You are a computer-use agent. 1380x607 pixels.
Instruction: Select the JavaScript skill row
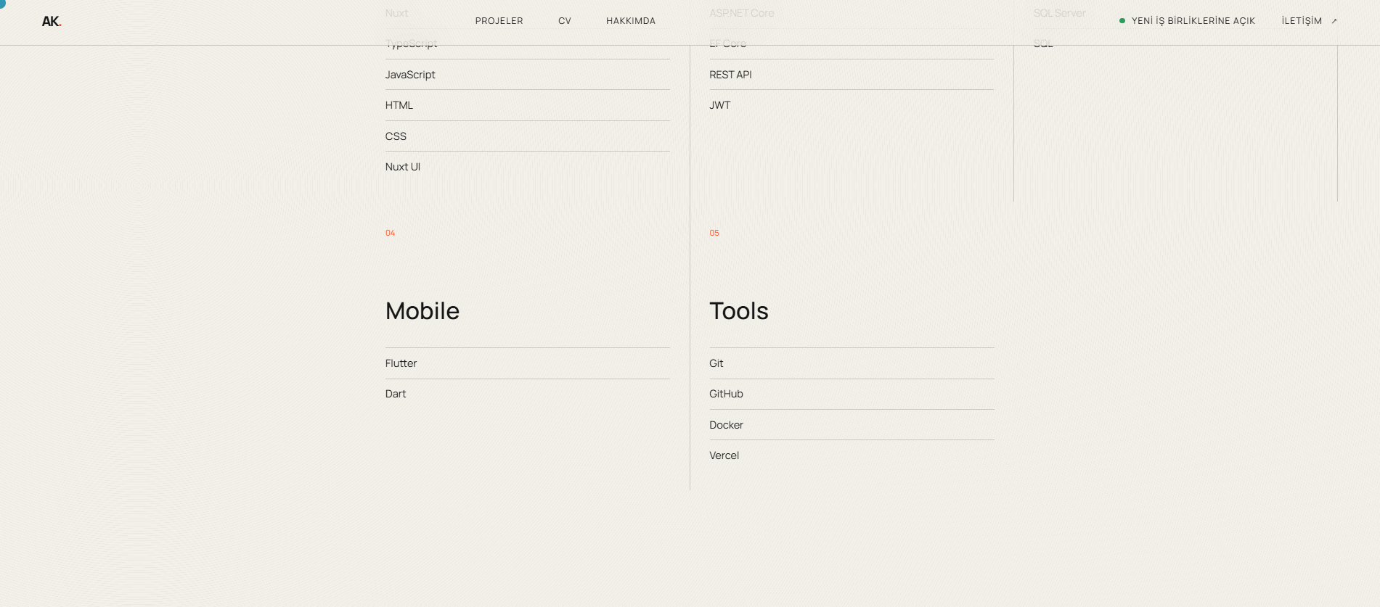click(x=527, y=75)
